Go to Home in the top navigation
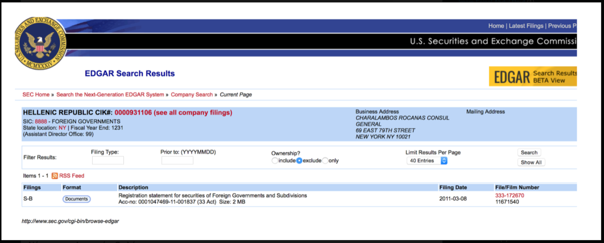604x243 pixels. [x=496, y=26]
